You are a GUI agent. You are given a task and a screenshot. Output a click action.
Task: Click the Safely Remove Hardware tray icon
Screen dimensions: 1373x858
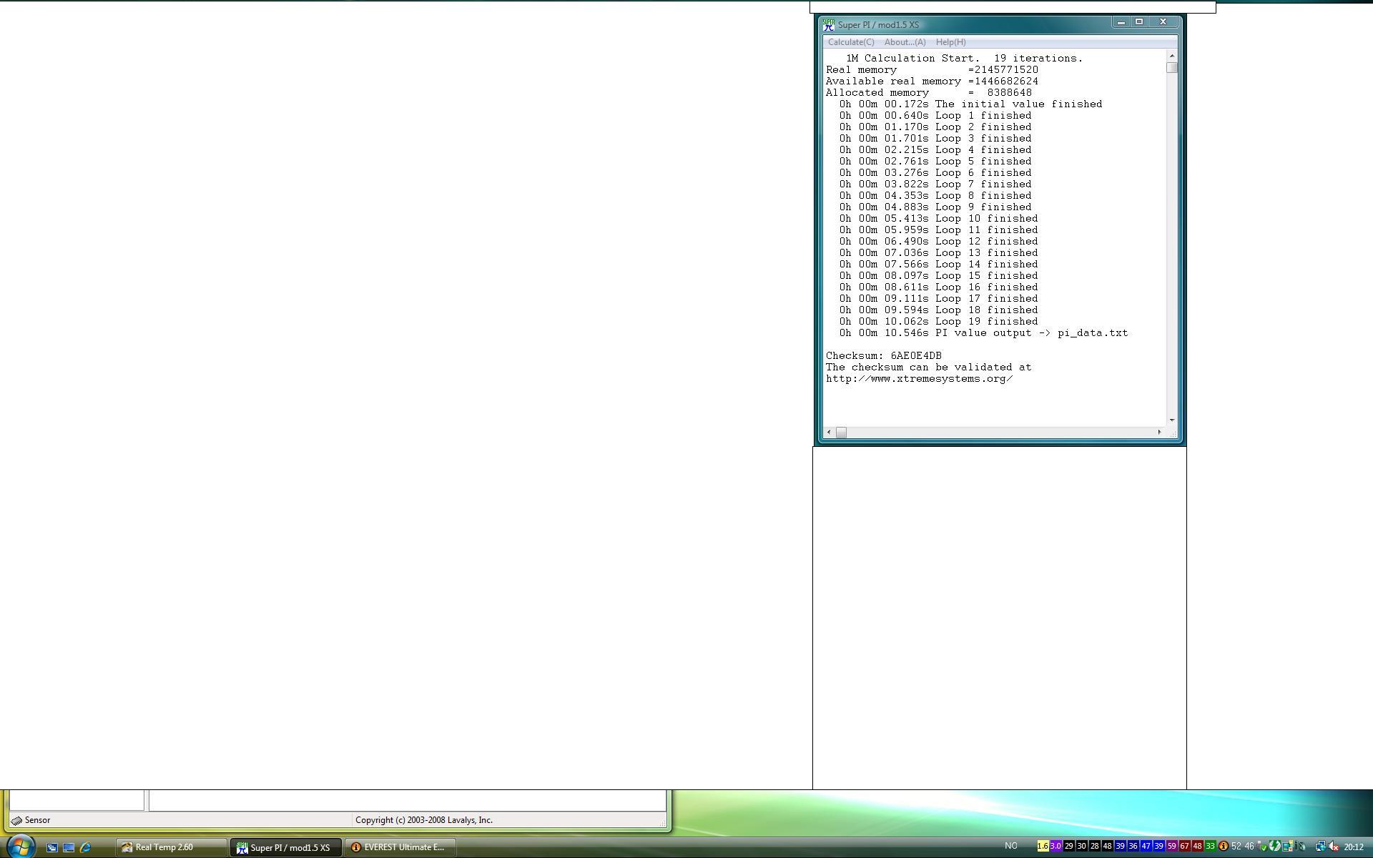tap(1262, 847)
